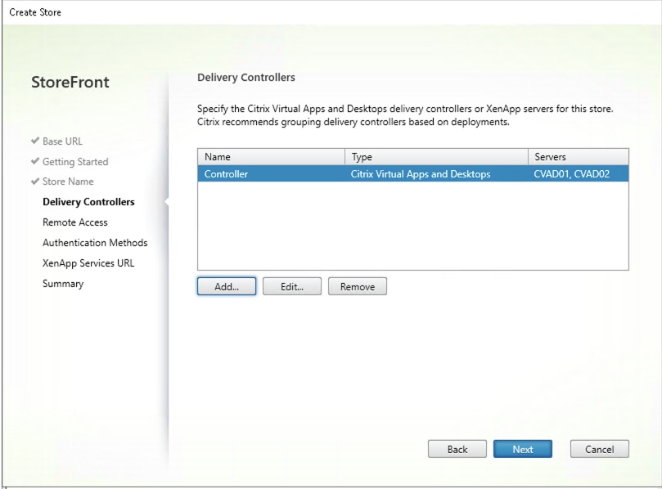The height and width of the screenshot is (489, 662).
Task: Cancel the Create Store wizard
Action: (599, 448)
